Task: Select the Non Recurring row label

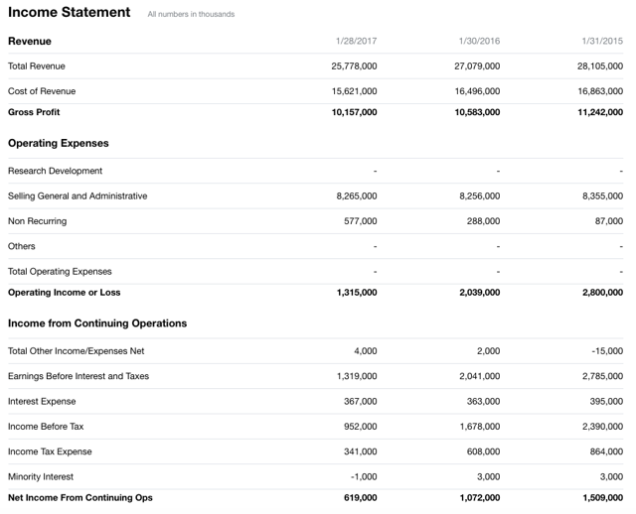Action: click(37, 221)
